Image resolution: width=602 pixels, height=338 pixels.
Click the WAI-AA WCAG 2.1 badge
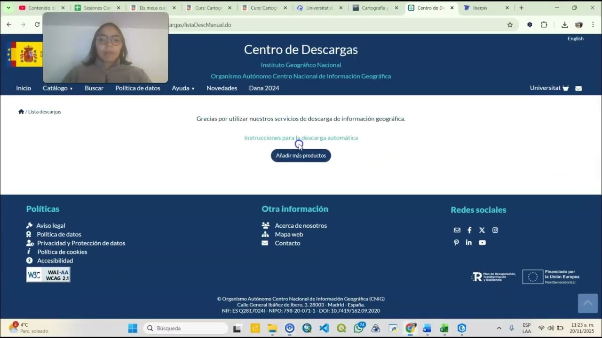[48, 275]
